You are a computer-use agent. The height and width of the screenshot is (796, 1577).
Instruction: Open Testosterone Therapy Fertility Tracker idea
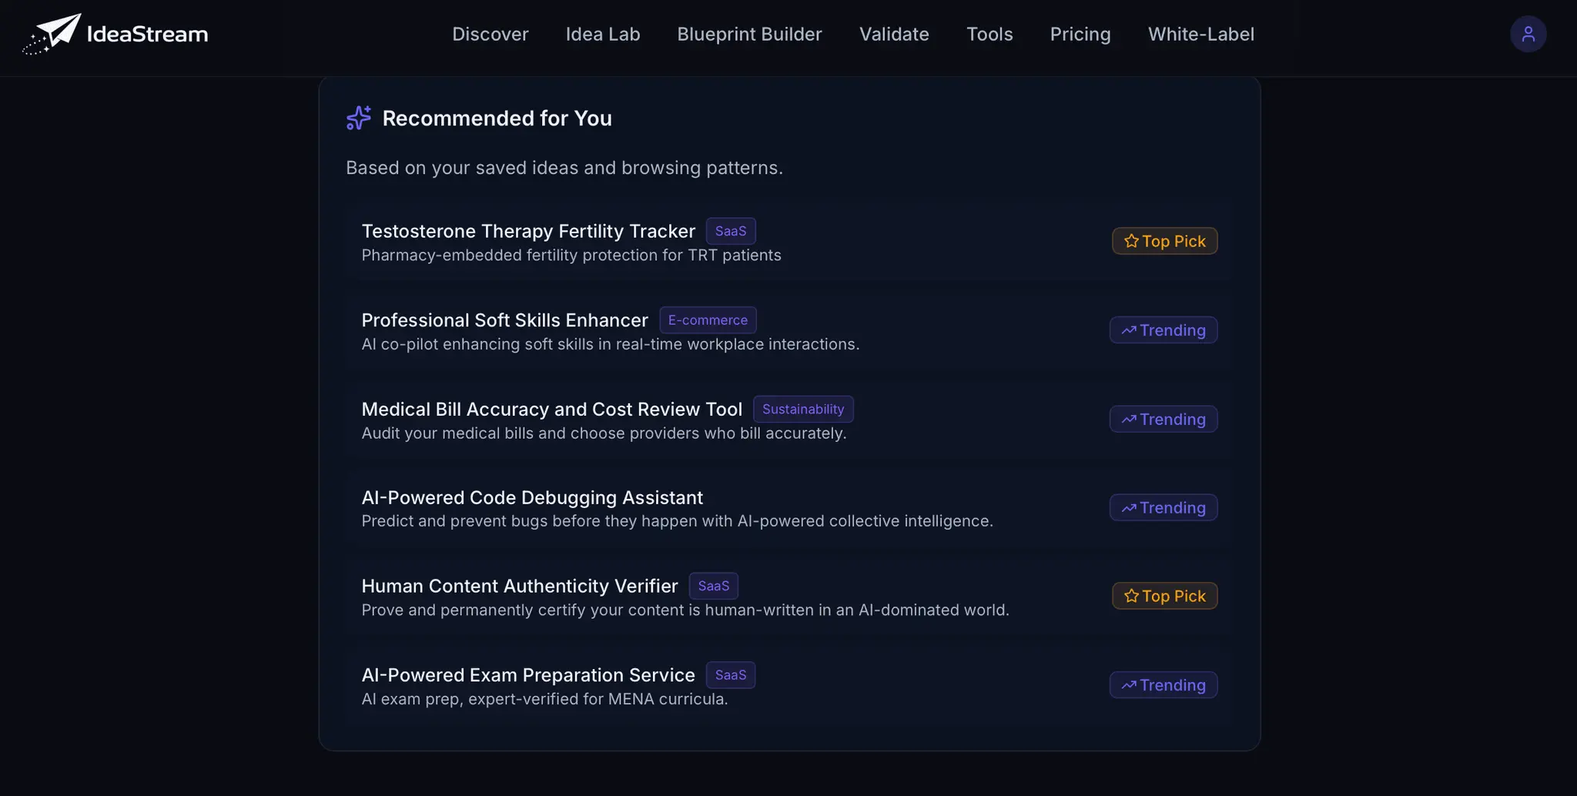528,231
